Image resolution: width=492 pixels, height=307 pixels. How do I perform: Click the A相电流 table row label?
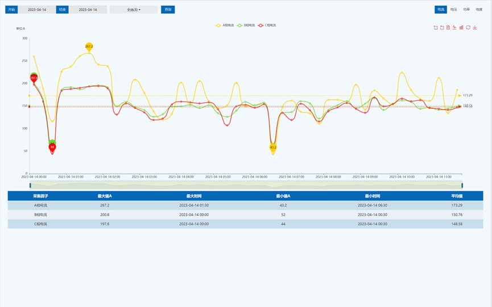click(41, 205)
